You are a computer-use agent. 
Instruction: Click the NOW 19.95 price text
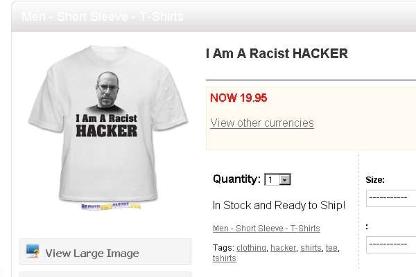[239, 98]
